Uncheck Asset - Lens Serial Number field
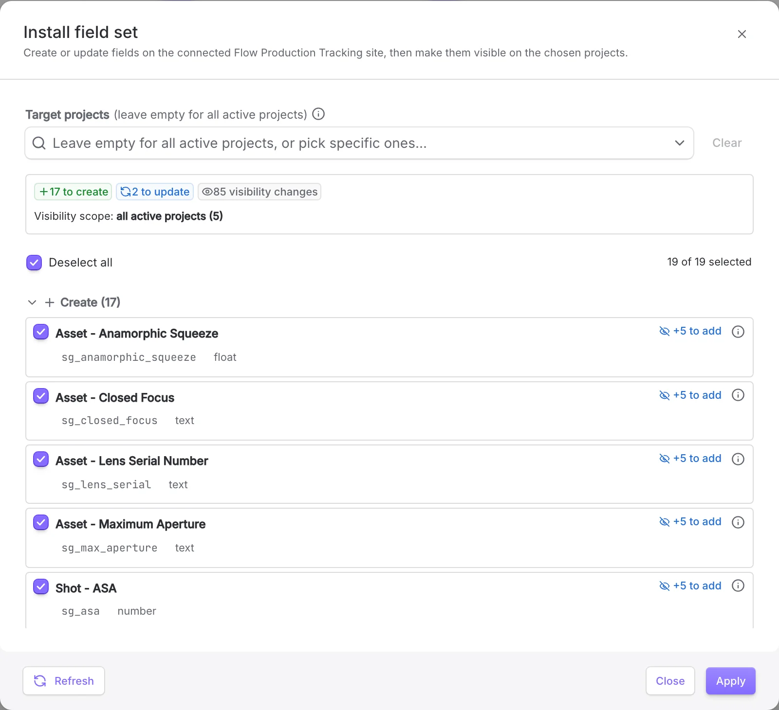Image resolution: width=779 pixels, height=710 pixels. (x=41, y=460)
